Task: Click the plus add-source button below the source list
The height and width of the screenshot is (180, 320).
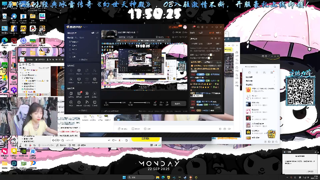Action: pyautogui.click(x=83, y=60)
